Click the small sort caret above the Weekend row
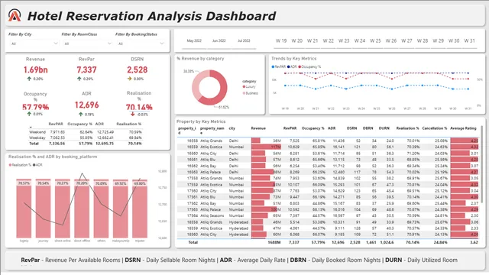Screen dimensions: 489x275 click(31, 128)
